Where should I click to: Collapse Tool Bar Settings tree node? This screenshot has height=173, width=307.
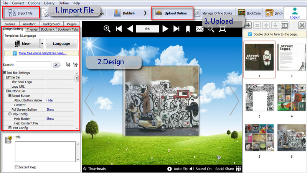coord(5,73)
